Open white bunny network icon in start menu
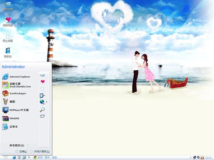The image size is (214, 160). tap(42, 89)
